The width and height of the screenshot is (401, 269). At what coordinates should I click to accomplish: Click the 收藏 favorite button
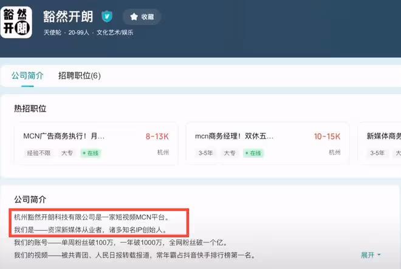[142, 17]
